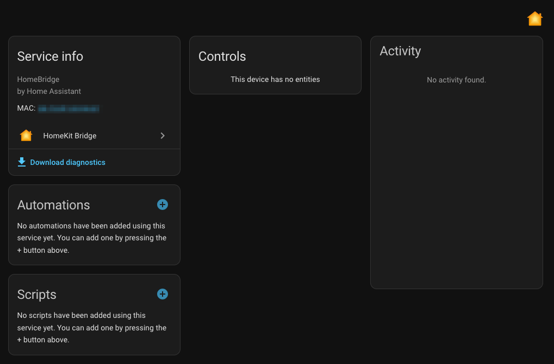Image resolution: width=554 pixels, height=364 pixels.
Task: Click the Download diagnostics link text
Action: 67,162
